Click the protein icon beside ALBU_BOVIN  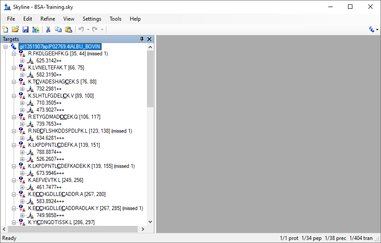[14, 47]
